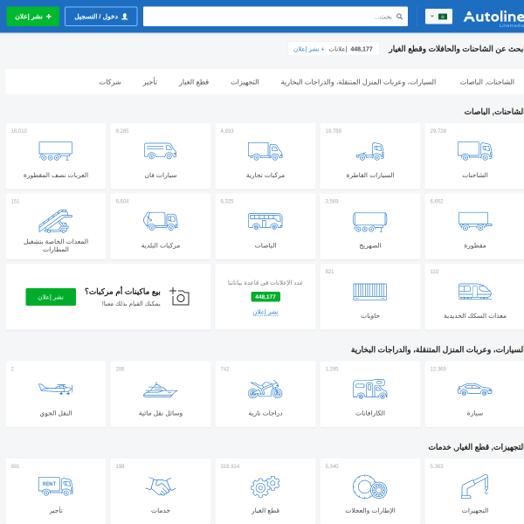
Task: Open the services handshake icon (خدمات)
Action: (160, 486)
